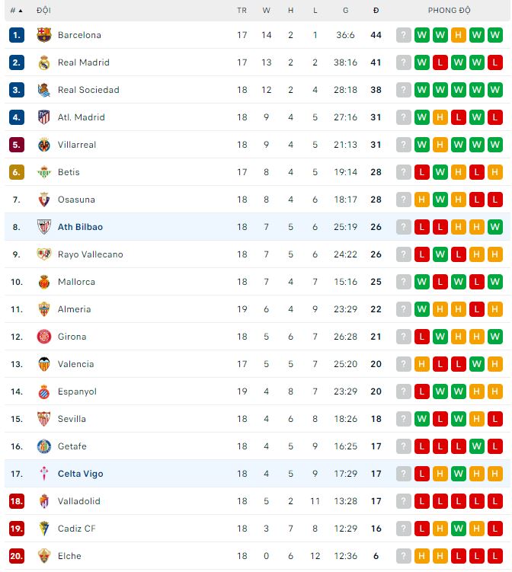
Task: Click the Villarreal yellow crest icon
Action: tap(44, 145)
